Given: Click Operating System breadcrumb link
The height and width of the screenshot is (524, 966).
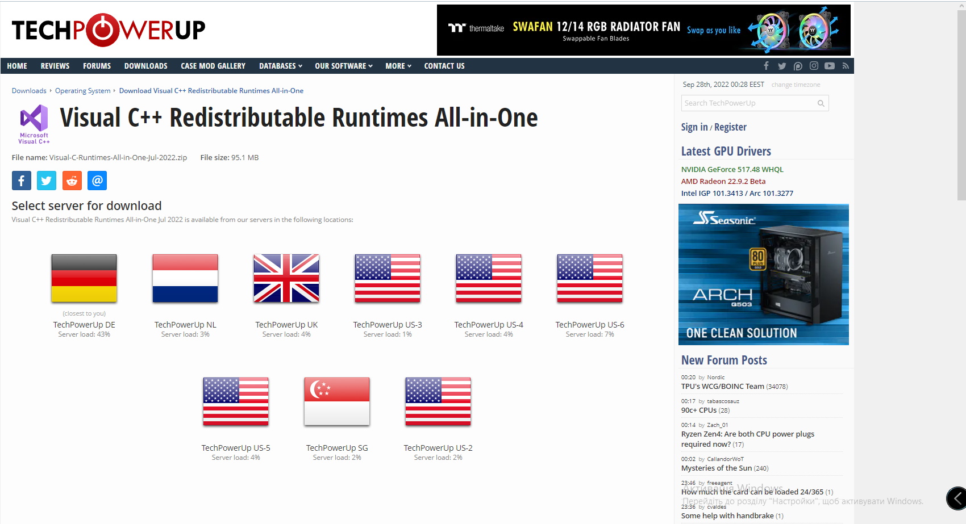Looking at the screenshot, I should (x=83, y=91).
